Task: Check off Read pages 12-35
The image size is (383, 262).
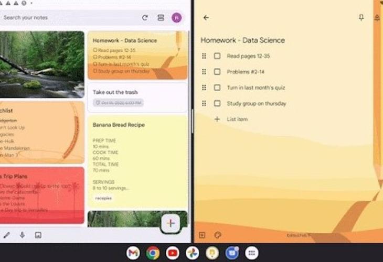Action: click(217, 56)
